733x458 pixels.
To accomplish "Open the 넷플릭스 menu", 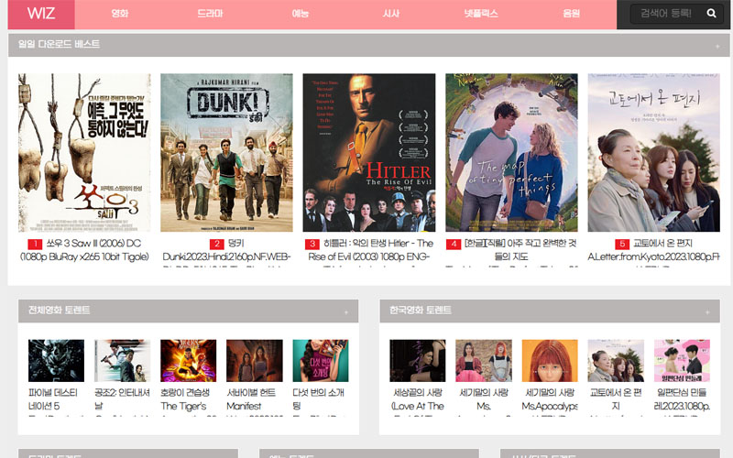I will click(x=481, y=14).
